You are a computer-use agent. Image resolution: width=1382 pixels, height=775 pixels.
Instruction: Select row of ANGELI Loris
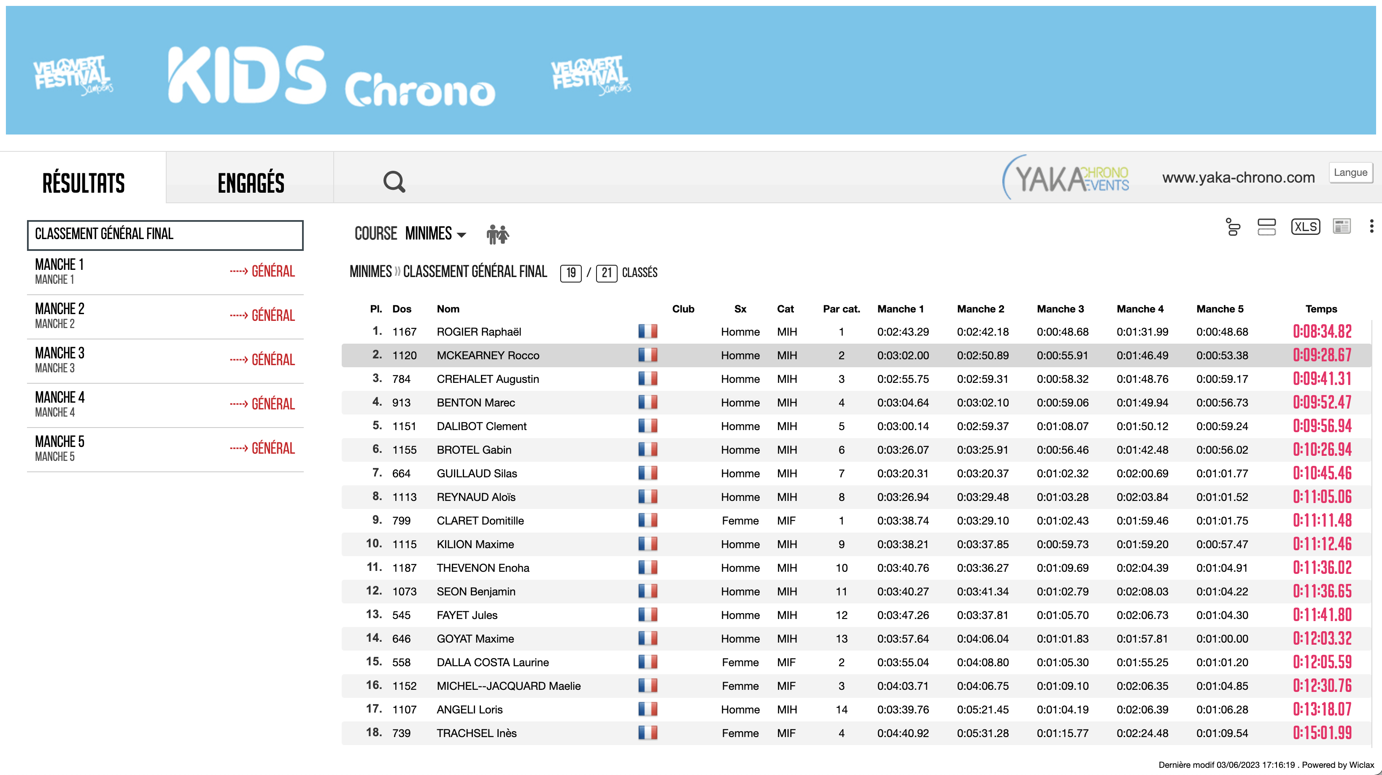coord(856,709)
